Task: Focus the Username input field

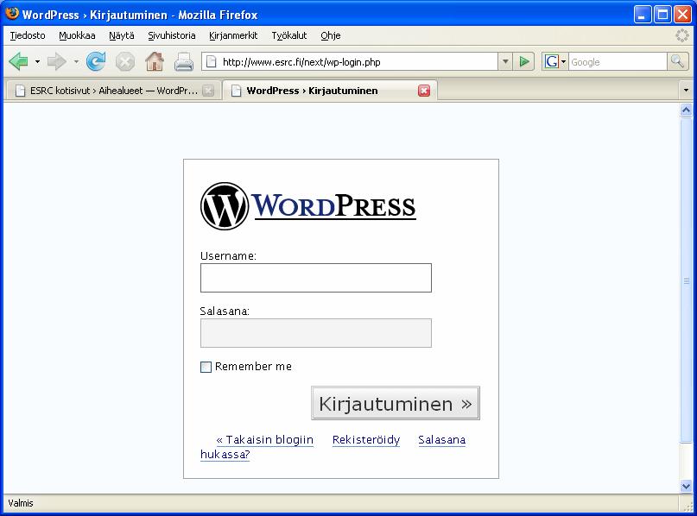Action: pyautogui.click(x=316, y=278)
